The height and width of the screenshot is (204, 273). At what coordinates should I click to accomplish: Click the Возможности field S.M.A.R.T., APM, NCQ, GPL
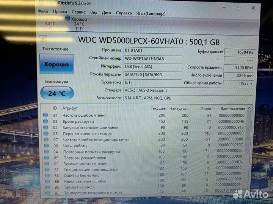188,98
